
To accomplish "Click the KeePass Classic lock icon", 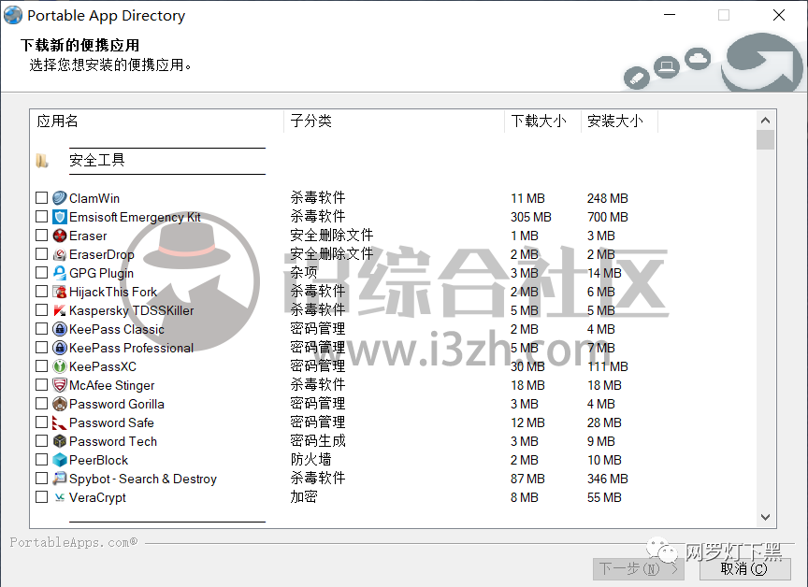I will coord(60,329).
